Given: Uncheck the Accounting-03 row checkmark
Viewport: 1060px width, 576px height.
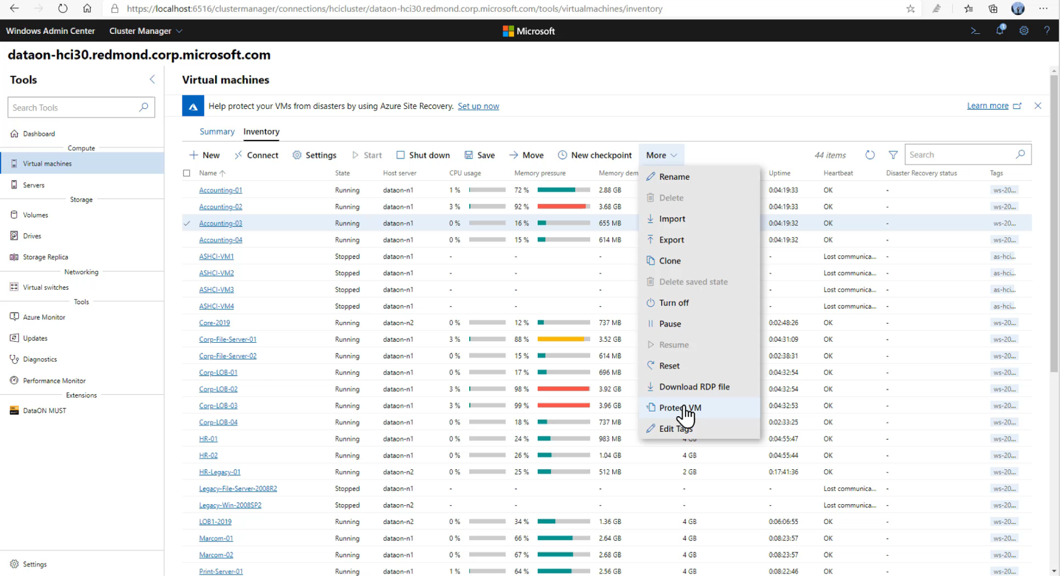Looking at the screenshot, I should click(x=187, y=224).
